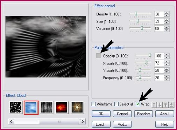
Task: Check the Select all checkbox
Action: [x=116, y=104]
